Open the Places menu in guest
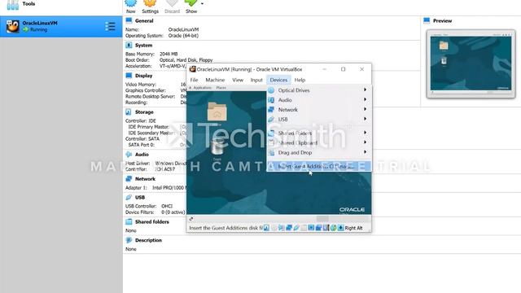The height and width of the screenshot is (293, 521). click(x=221, y=88)
